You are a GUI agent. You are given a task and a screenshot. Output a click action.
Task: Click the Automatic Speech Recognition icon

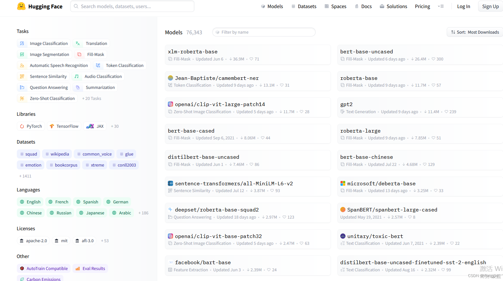pos(22,65)
